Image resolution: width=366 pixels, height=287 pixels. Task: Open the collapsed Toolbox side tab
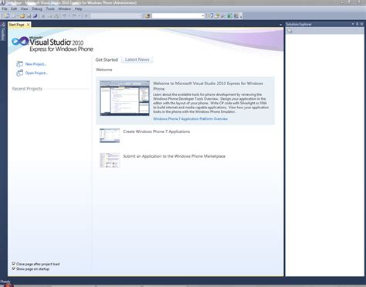(3, 32)
